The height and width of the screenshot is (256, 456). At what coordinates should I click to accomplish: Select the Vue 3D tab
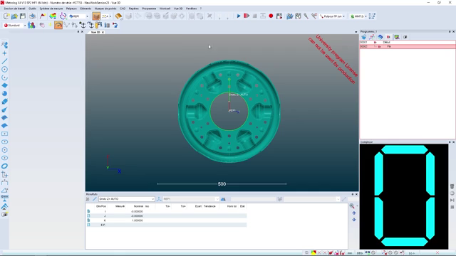(x=95, y=32)
